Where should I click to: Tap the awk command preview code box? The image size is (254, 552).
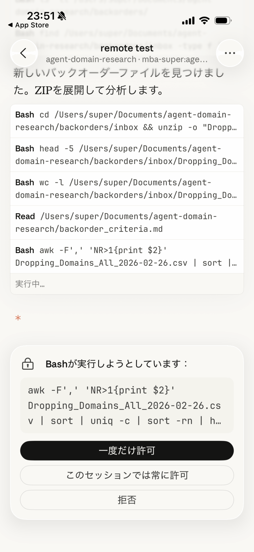click(x=127, y=405)
